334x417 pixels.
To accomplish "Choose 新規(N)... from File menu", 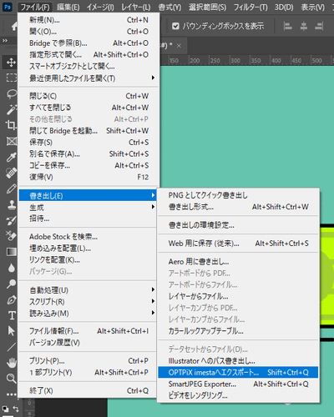I will [89, 20].
